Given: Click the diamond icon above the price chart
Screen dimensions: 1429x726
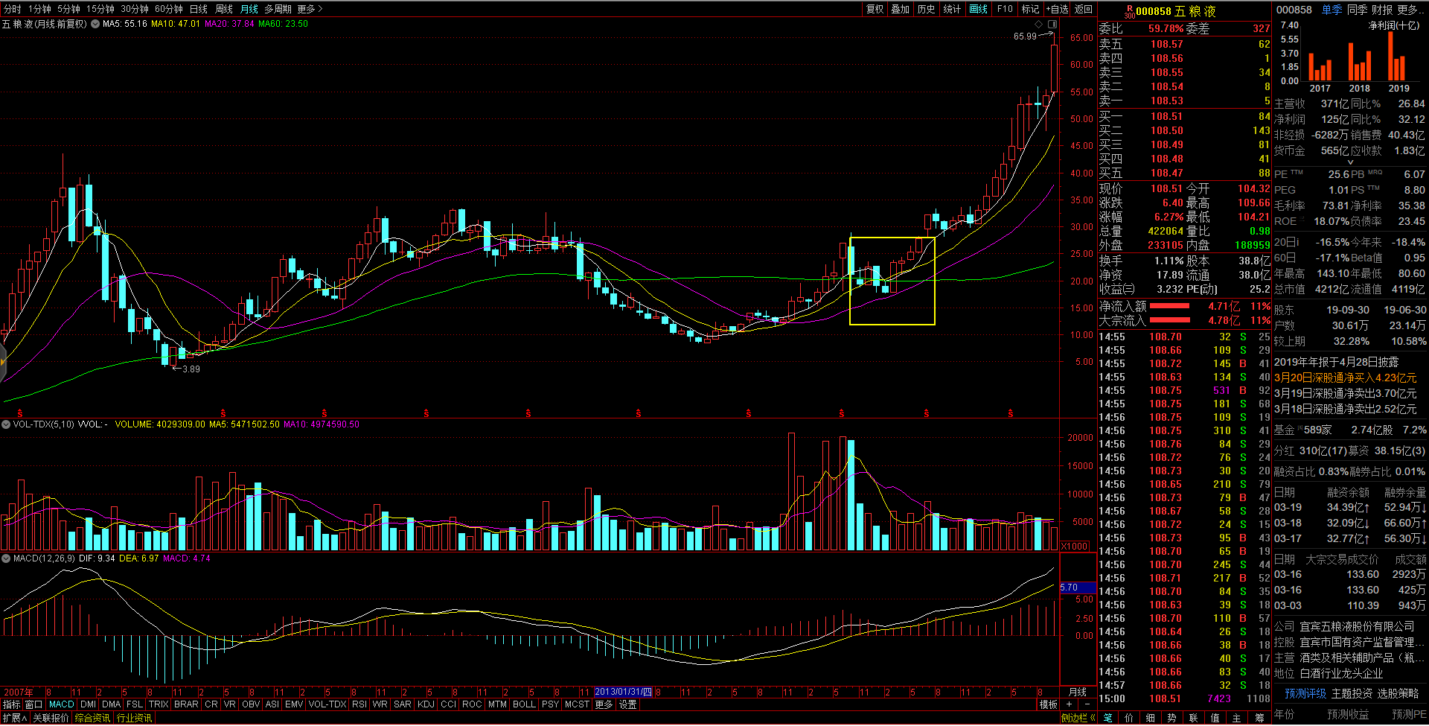Looking at the screenshot, I should pyautogui.click(x=1039, y=24).
